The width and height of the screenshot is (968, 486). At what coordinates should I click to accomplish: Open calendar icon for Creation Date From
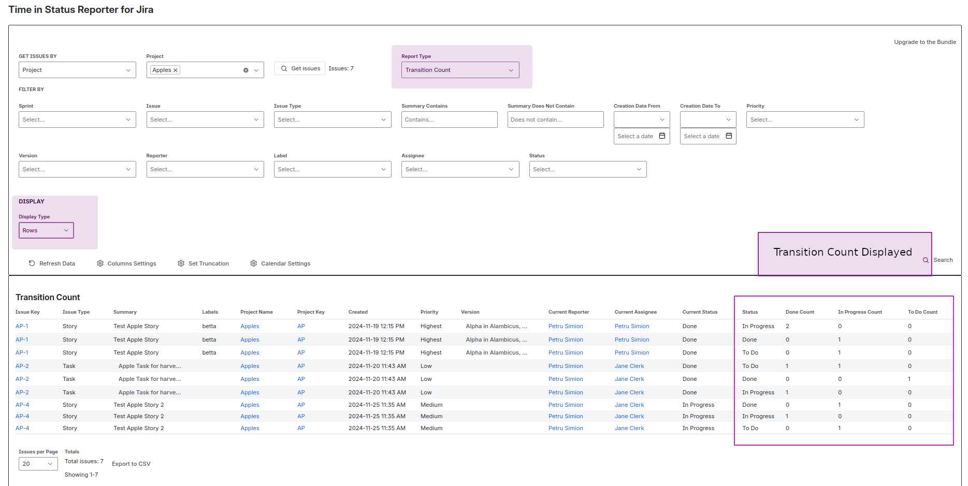(x=662, y=136)
